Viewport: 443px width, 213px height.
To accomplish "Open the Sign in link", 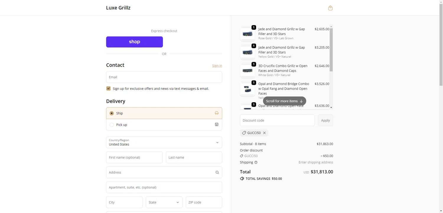I will pyautogui.click(x=217, y=66).
